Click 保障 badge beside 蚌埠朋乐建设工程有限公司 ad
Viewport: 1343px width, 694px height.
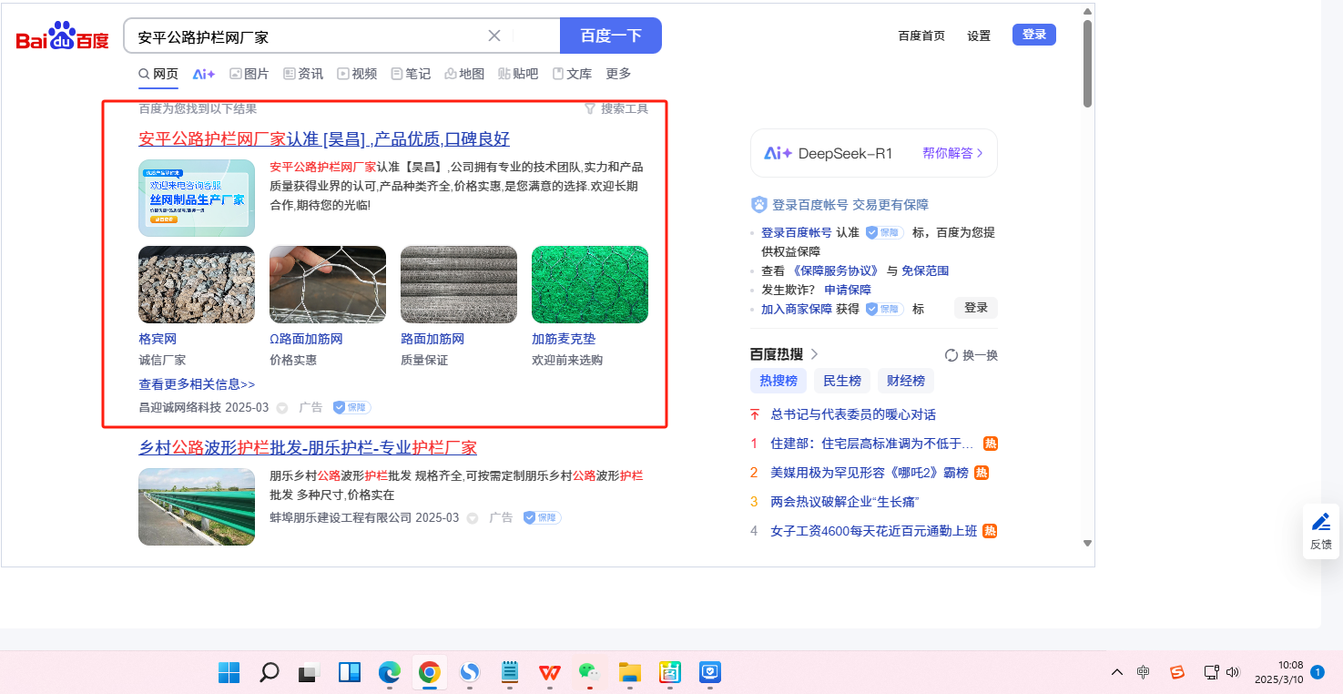click(x=542, y=517)
